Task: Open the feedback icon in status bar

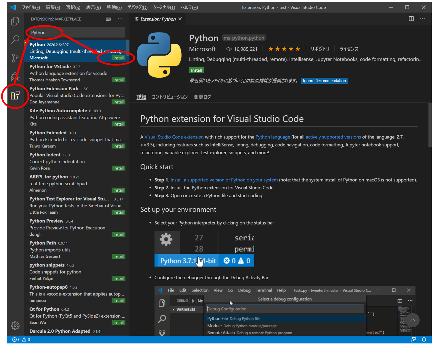Action: tap(413, 340)
